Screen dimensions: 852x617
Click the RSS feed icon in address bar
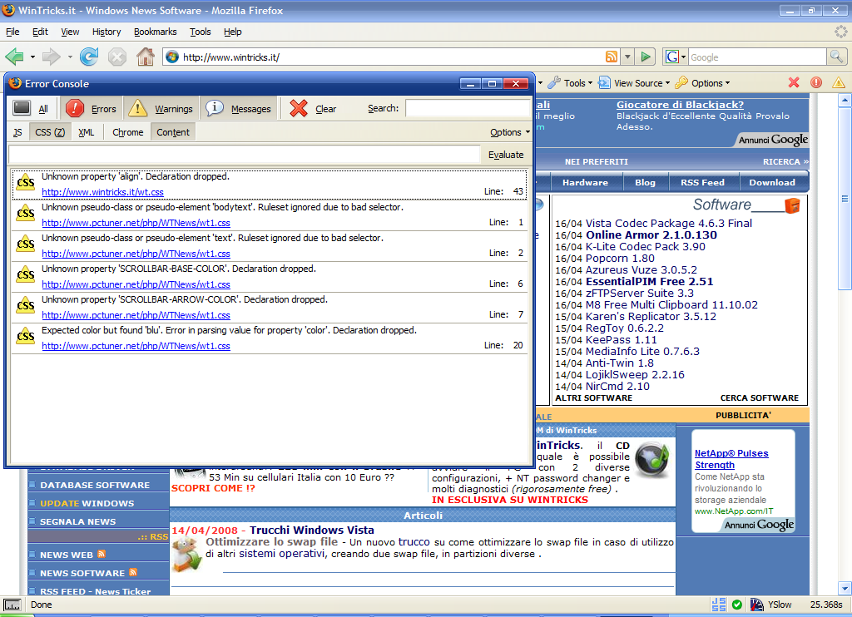tap(612, 57)
